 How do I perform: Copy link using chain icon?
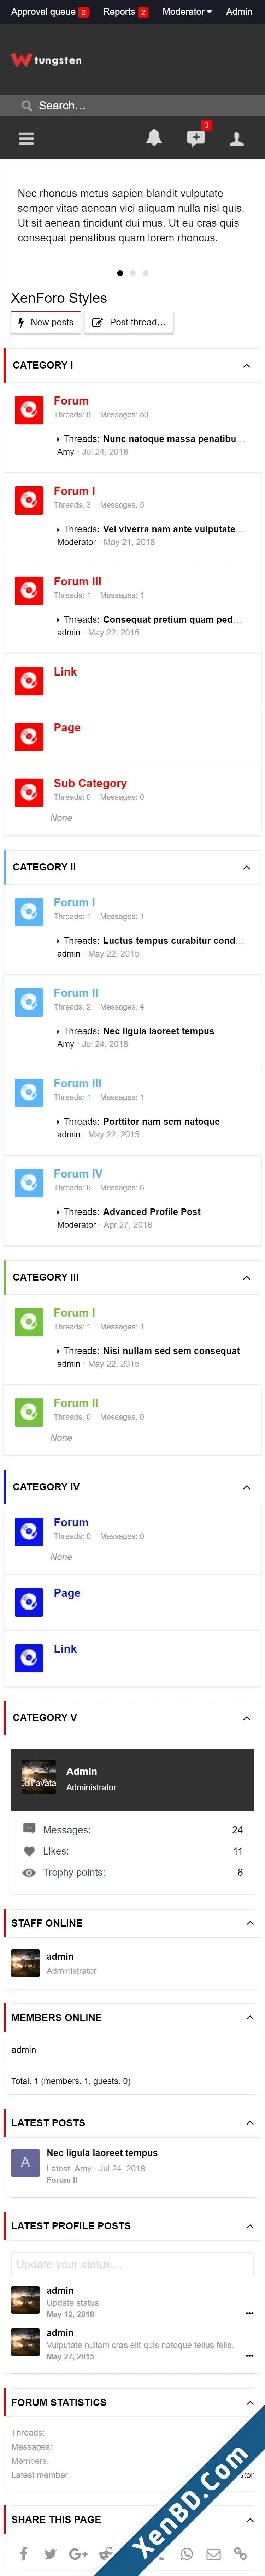[240, 2553]
